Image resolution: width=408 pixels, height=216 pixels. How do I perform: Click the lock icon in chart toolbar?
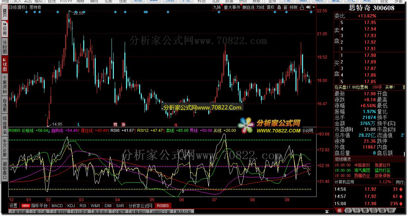tap(302, 7)
